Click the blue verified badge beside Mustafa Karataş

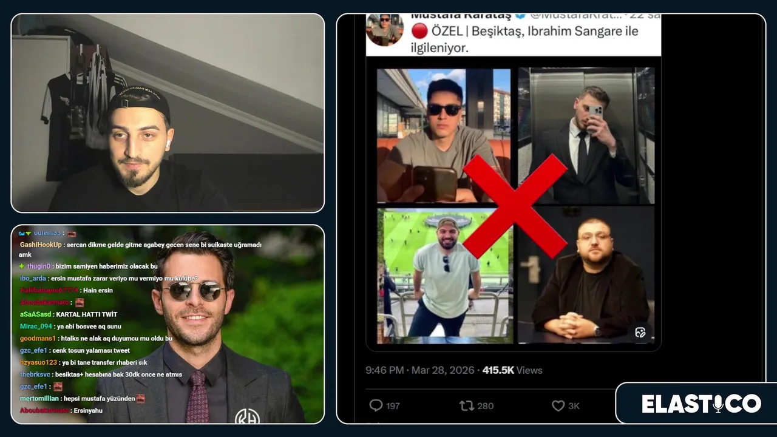[x=520, y=15]
